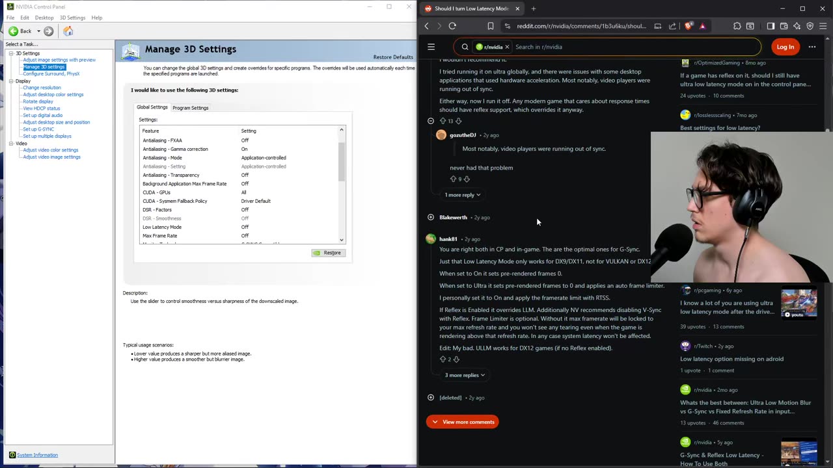Screen dimensions: 833x468
Task: Open the Desktop menu
Action: tap(44, 18)
